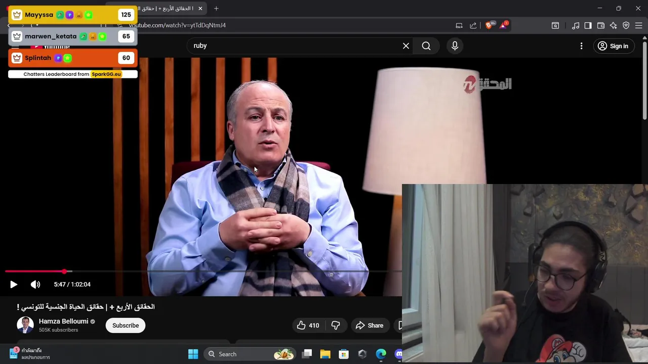Click the address bar URL

177,25
